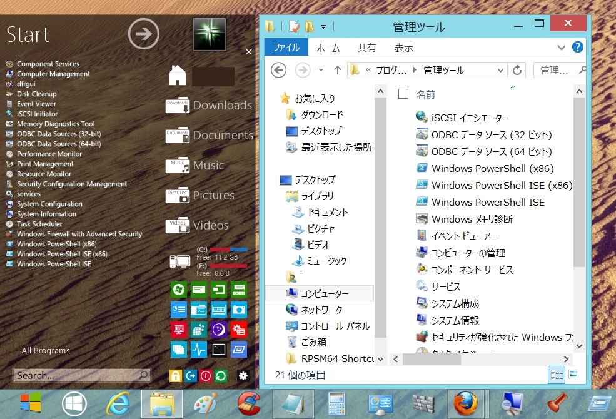Tick the select-all checkbox beside 名前
The width and height of the screenshot is (616, 419).
(x=403, y=94)
